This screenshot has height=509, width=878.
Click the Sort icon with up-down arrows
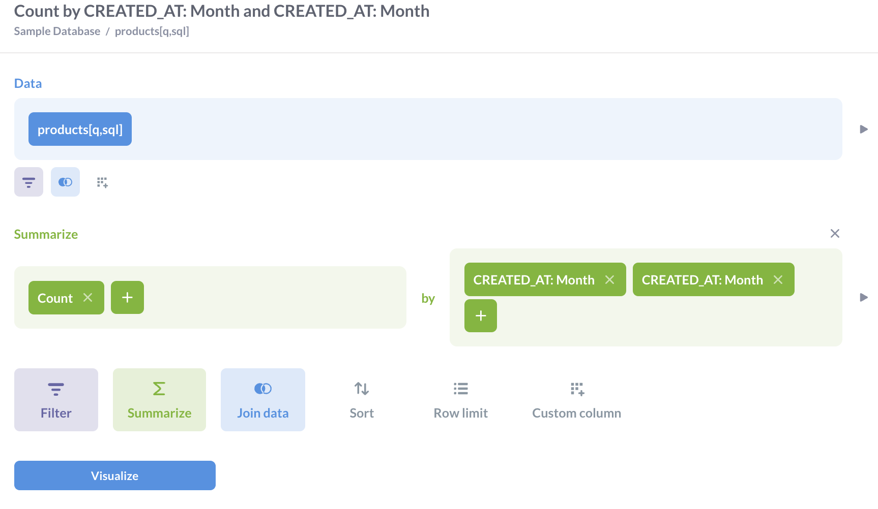pyautogui.click(x=361, y=389)
